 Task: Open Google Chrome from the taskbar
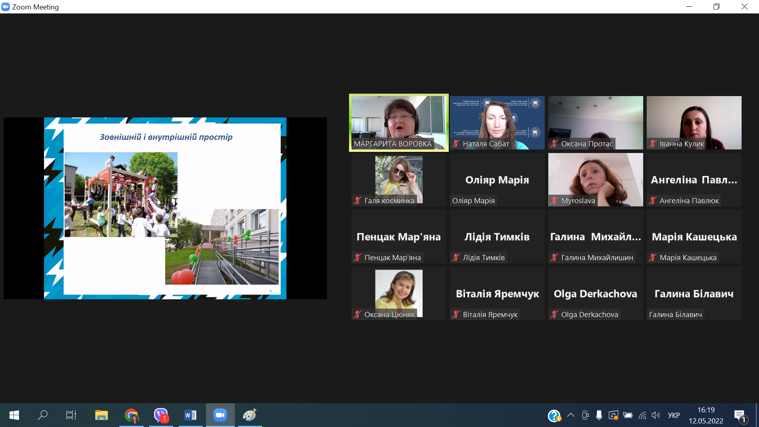pos(131,415)
